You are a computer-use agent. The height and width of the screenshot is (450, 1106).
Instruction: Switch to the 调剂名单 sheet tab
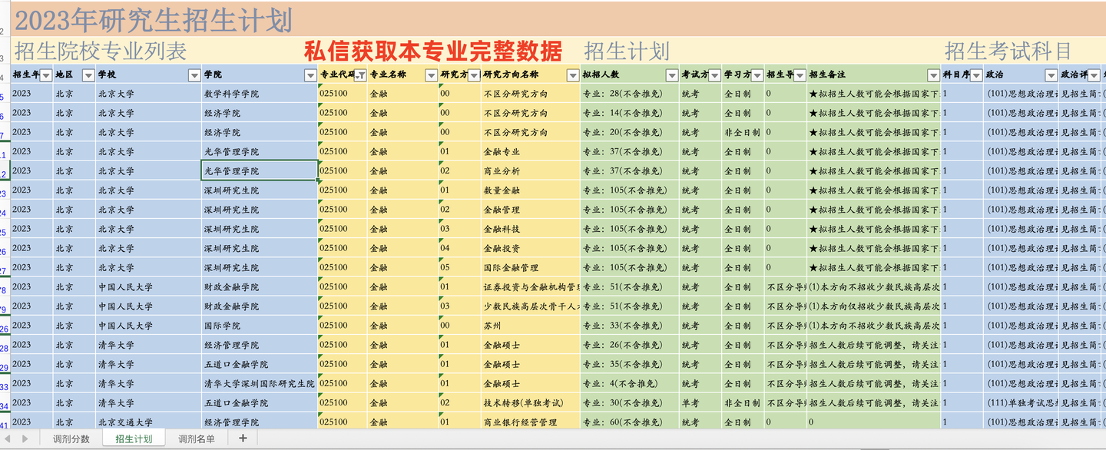[196, 437]
